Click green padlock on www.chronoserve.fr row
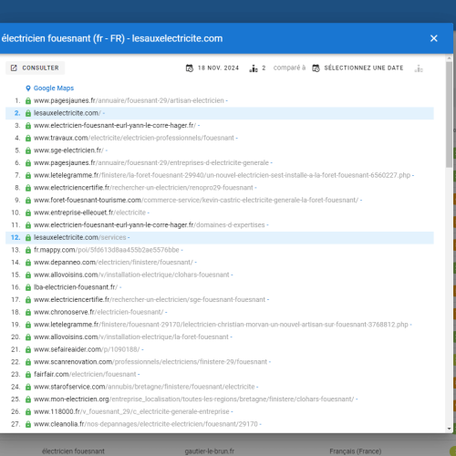The height and width of the screenshot is (456, 456). click(x=28, y=312)
